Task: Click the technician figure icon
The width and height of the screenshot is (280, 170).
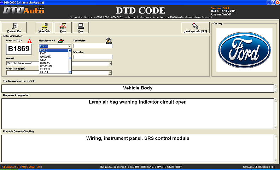Action: pos(109,41)
